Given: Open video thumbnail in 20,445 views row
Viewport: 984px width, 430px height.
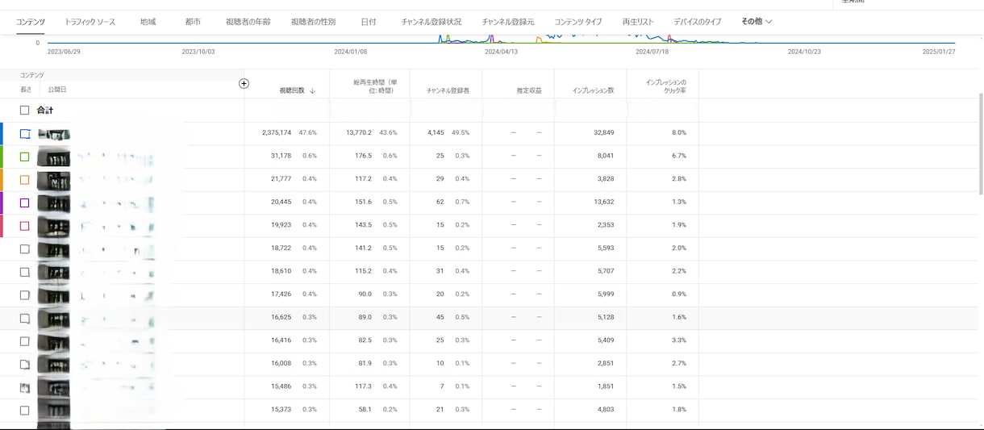Looking at the screenshot, I should (x=53, y=202).
